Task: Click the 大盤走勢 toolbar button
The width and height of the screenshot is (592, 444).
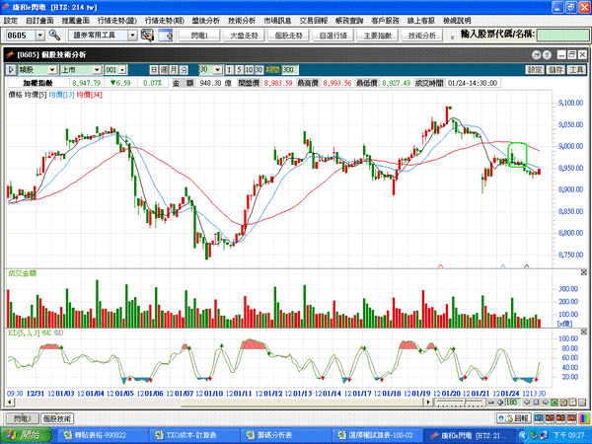Action: (x=244, y=36)
